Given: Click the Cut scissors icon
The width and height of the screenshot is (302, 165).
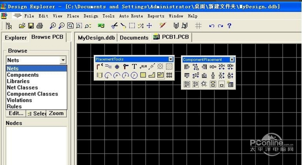Looking at the screenshot, I should pos(114,25).
